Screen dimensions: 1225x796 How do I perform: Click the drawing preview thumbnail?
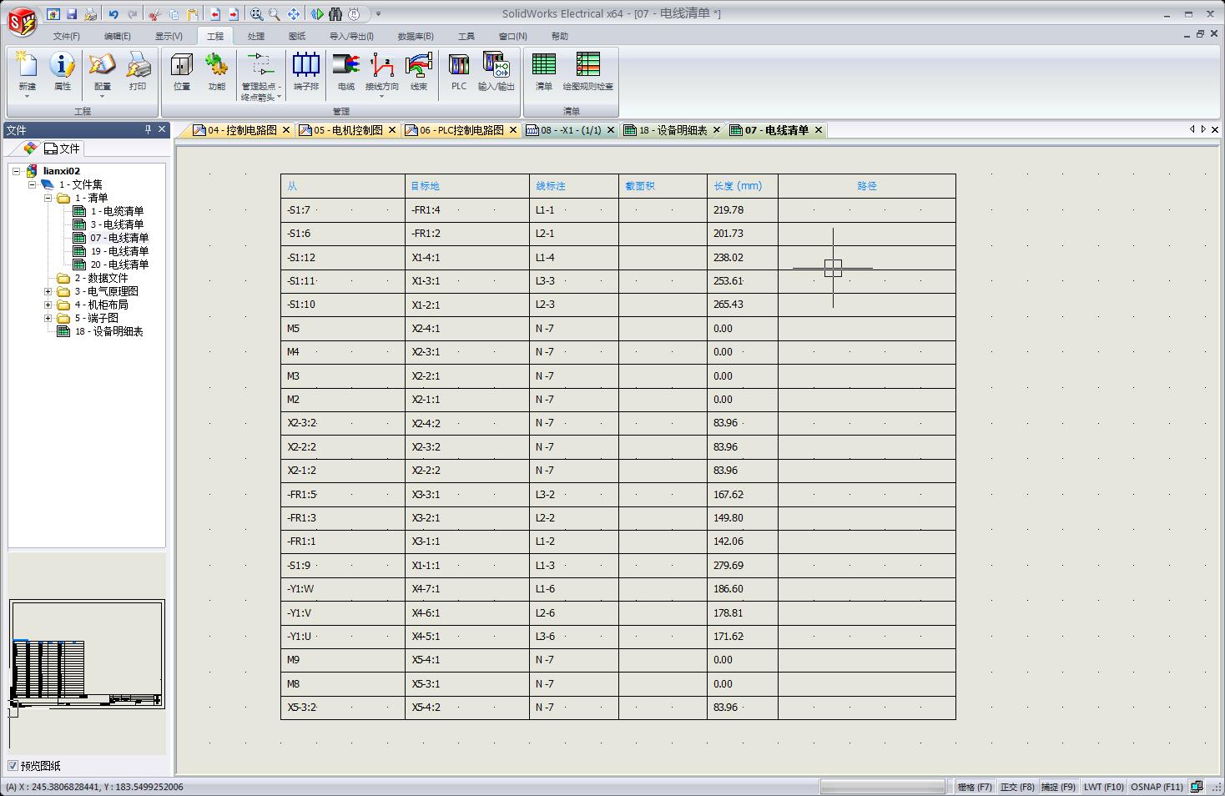coord(87,654)
